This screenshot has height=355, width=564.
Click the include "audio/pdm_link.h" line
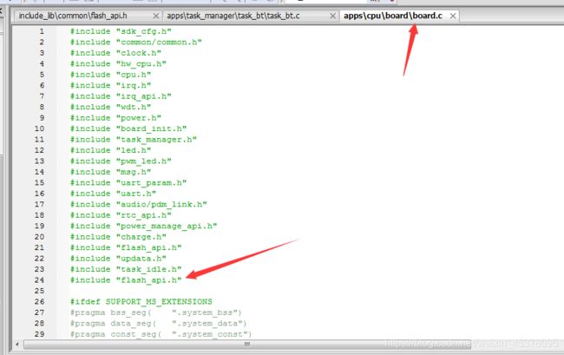tap(139, 204)
